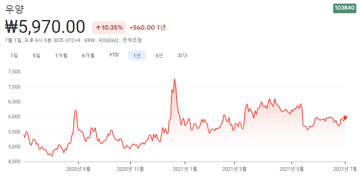
Task: Switch chart to 6개월 range
Action: point(88,55)
